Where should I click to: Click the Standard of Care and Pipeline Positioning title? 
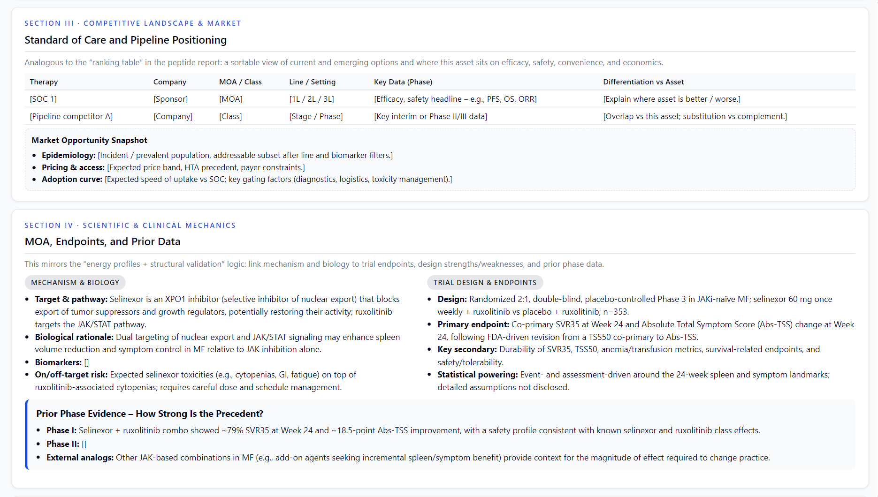126,40
